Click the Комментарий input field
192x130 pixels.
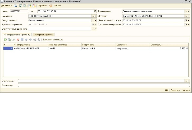pos(104,85)
